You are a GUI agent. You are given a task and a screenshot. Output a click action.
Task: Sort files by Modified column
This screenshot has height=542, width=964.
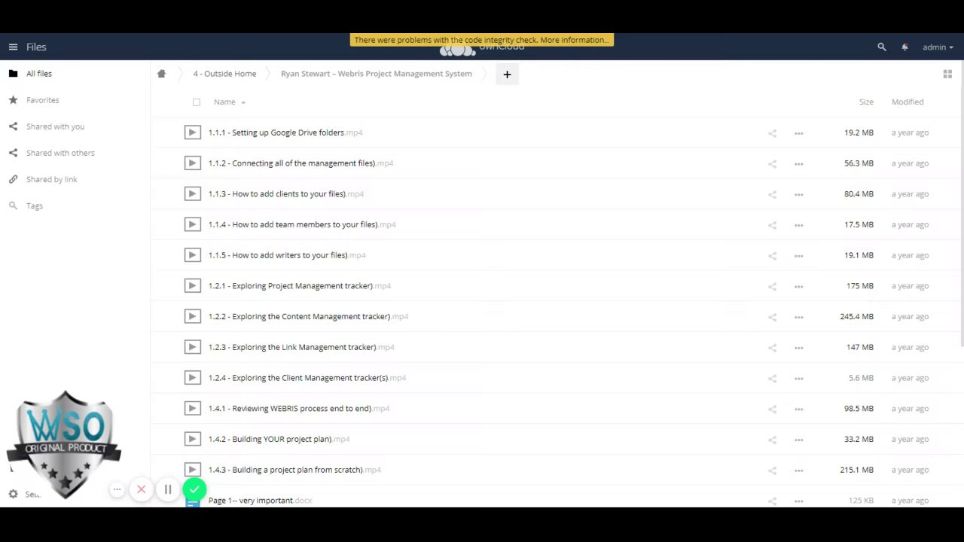908,102
